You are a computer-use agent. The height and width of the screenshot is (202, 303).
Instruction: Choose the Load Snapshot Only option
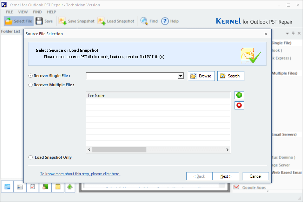(x=31, y=157)
